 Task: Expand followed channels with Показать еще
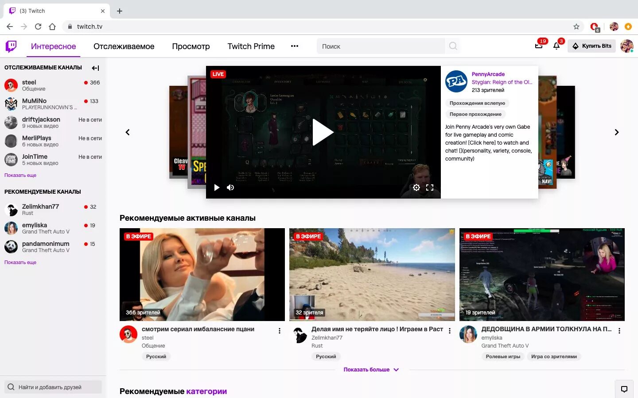[20, 175]
